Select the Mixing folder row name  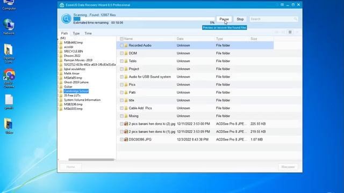tap(133, 116)
